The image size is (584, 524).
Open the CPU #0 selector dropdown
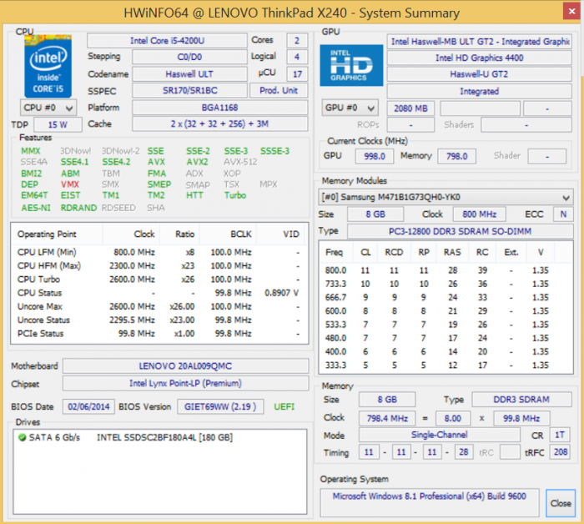tap(48, 108)
